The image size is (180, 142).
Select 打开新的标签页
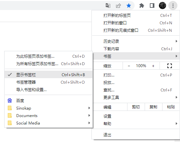click(x=136, y=15)
